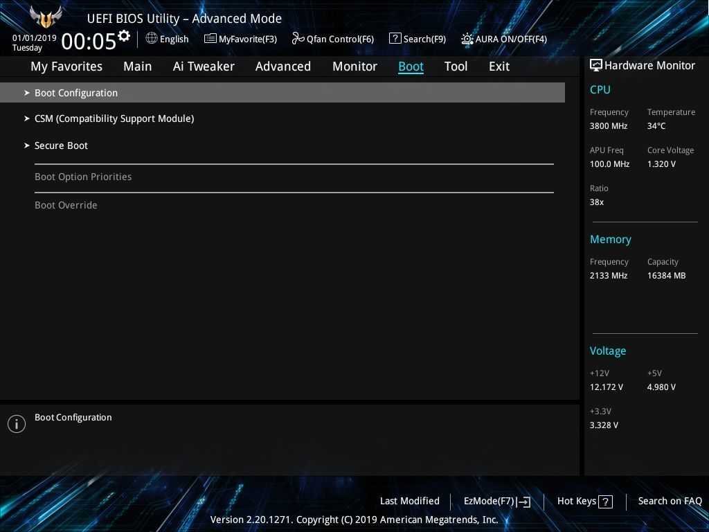Select the My Favorites tab
Screen dimensions: 709x532
click(66, 66)
